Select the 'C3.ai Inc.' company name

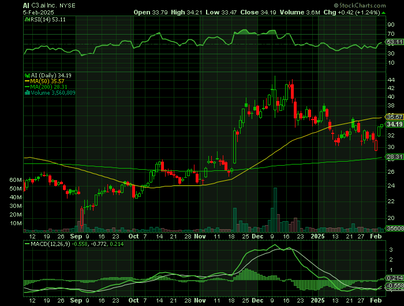click(x=43, y=6)
